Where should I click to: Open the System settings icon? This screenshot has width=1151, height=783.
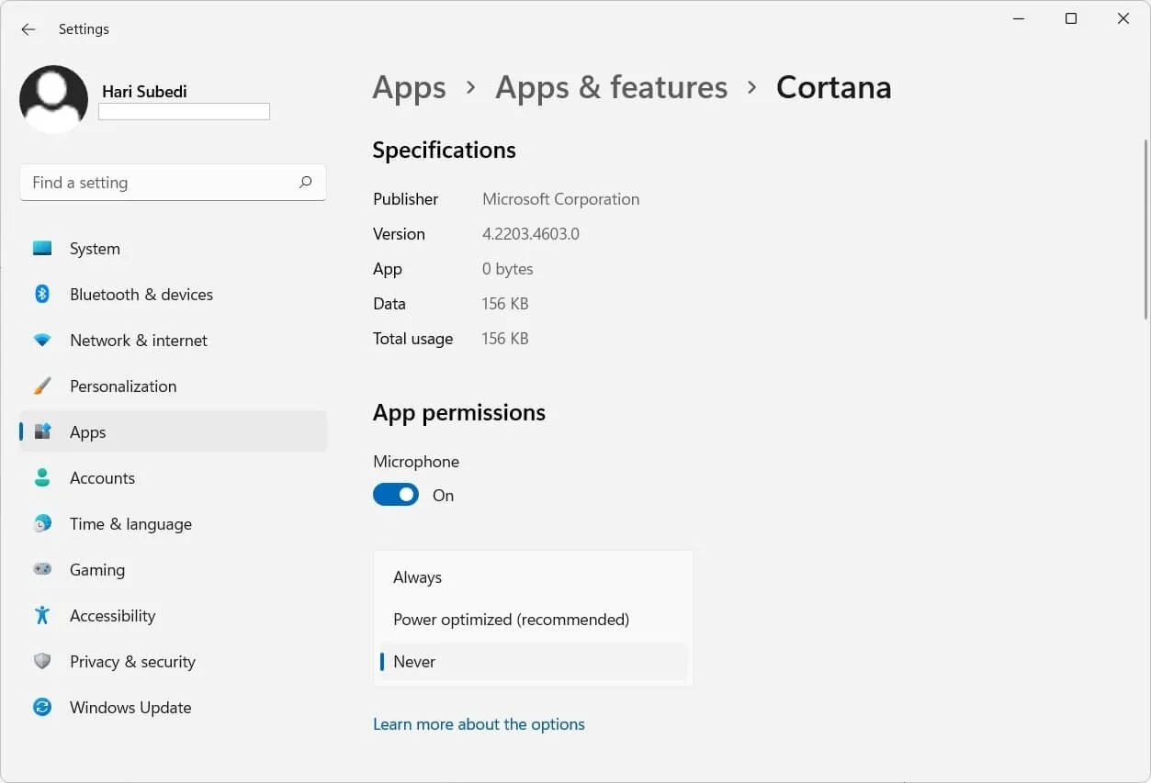coord(42,248)
